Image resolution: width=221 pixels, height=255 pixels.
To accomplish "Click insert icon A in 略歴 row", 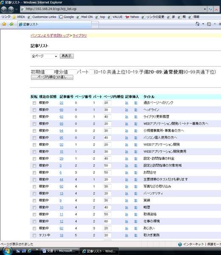I will coord(126,207).
